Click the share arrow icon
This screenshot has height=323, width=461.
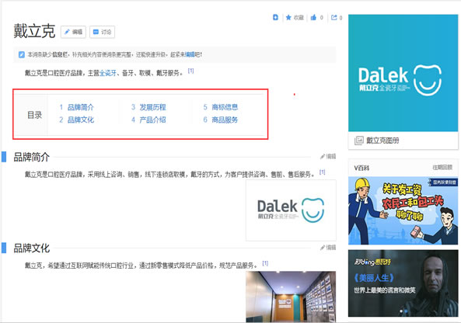click(x=334, y=18)
